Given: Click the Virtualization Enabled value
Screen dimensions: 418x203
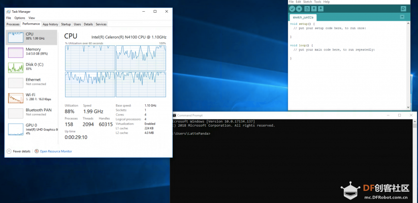Looking at the screenshot, I should coord(150,124).
